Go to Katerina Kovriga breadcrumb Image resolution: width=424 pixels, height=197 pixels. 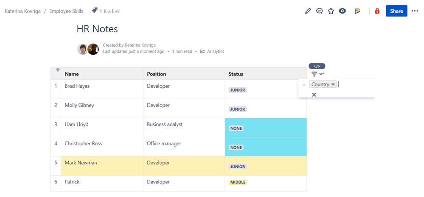(x=22, y=11)
